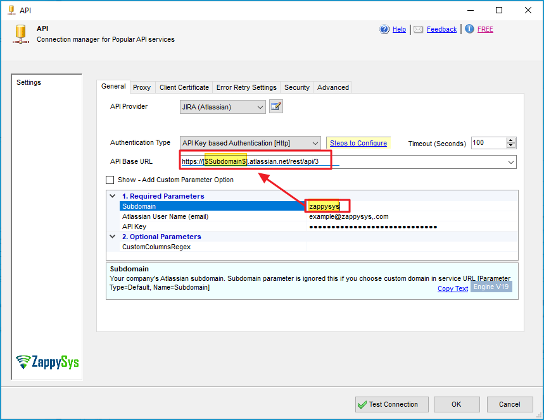Open the Steps to Configure link
This screenshot has height=420, width=544.
coord(358,143)
